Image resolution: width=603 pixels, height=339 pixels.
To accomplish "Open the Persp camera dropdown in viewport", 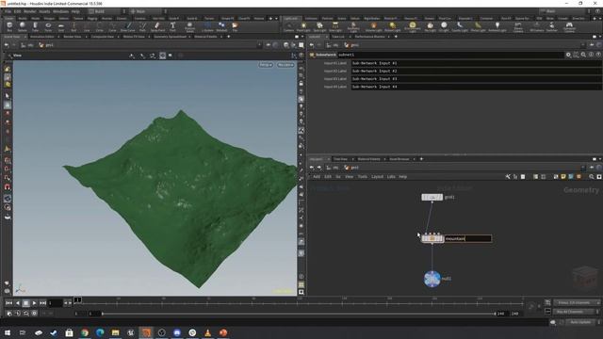I will pyautogui.click(x=266, y=65).
